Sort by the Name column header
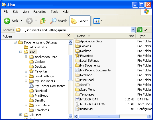Image resolution: width=153 pixels, height=120 pixels. [95, 36]
